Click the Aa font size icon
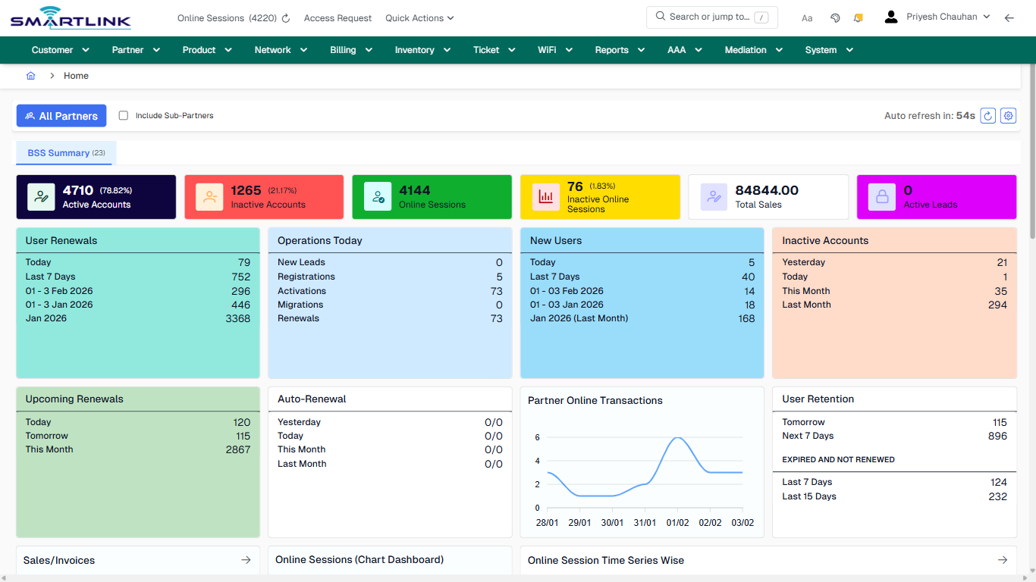 pos(807,18)
